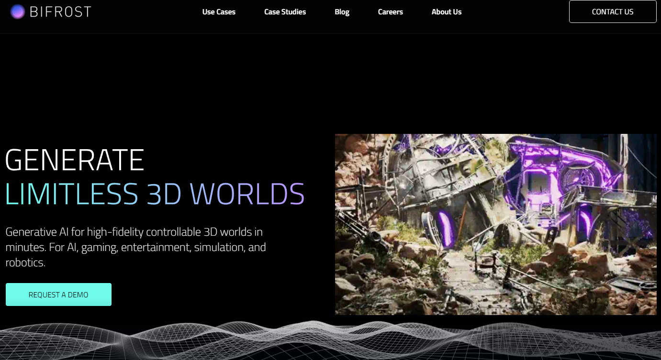The image size is (661, 360).
Task: Navigate to the Careers page
Action: 390,12
